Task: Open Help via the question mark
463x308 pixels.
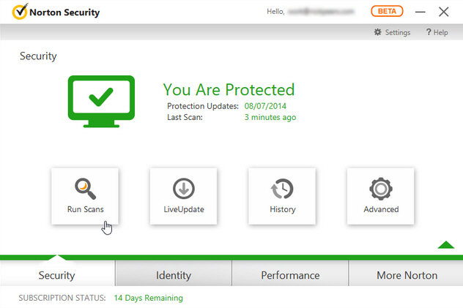Action: coord(429,32)
